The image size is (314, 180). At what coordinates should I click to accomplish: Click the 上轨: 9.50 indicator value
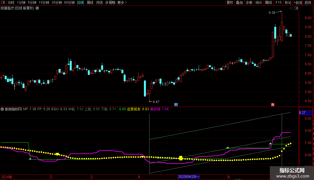(x=92, y=109)
